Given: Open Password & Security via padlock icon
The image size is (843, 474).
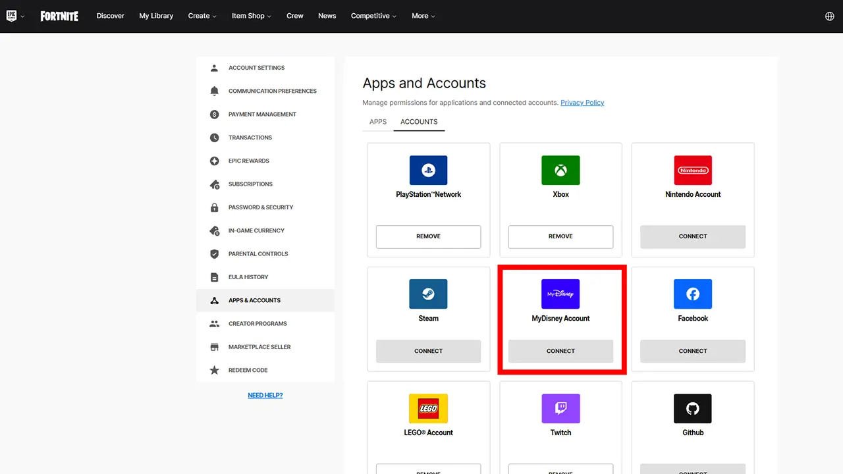Looking at the screenshot, I should (x=214, y=207).
